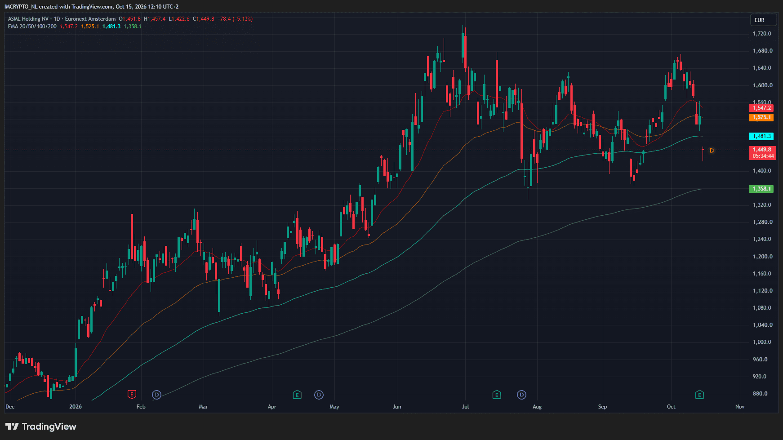Click the orange EMA 50 value in legend
Image resolution: width=783 pixels, height=440 pixels.
point(90,27)
